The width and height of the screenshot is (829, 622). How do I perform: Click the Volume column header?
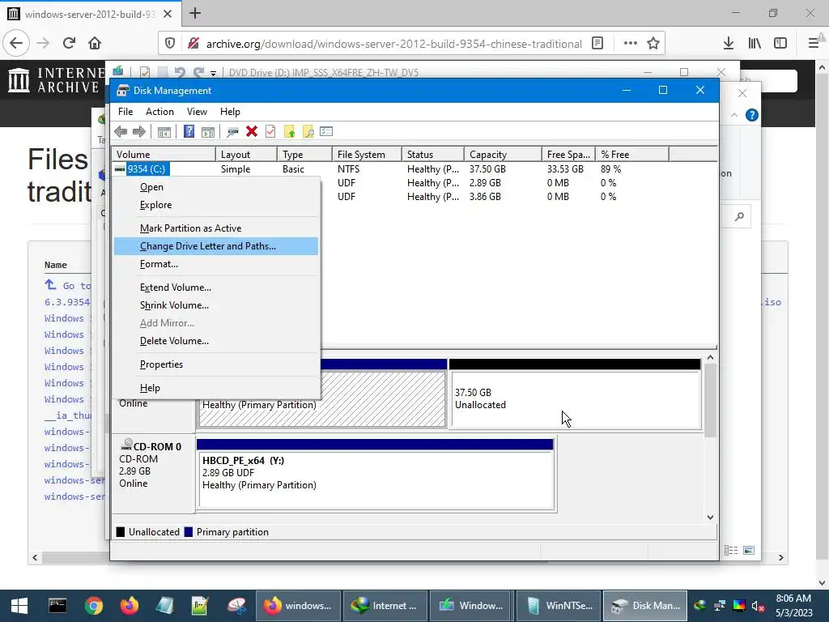click(x=164, y=155)
